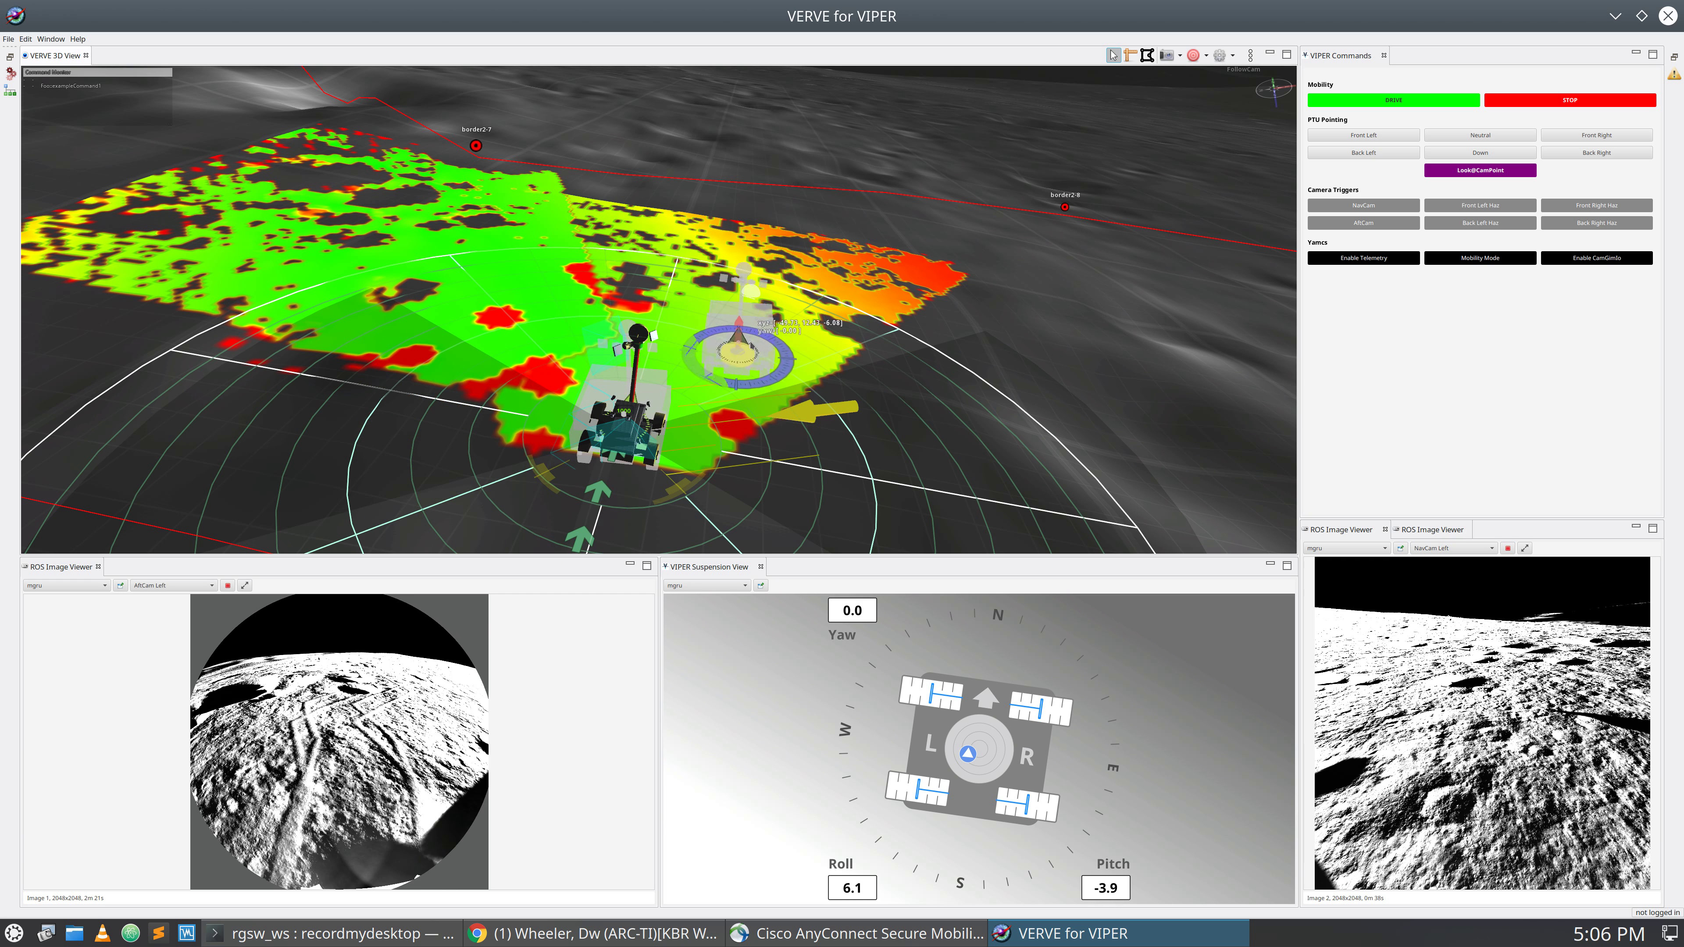Click pin icon in VIPER Suspension View toolbar
1684x947 pixels.
point(761,586)
